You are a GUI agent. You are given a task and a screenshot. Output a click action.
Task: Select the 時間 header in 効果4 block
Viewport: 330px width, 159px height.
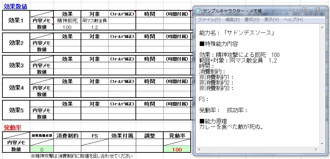click(149, 81)
